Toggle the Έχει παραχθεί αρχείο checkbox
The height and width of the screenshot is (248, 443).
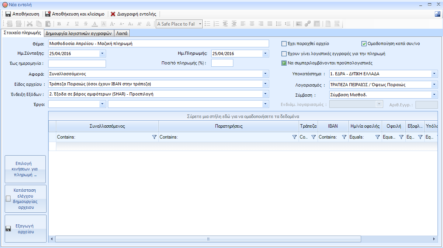tap(284, 43)
